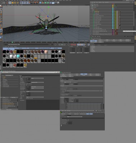
Task: Toggle the Render Region checkbox
Action: click(x=27, y=85)
